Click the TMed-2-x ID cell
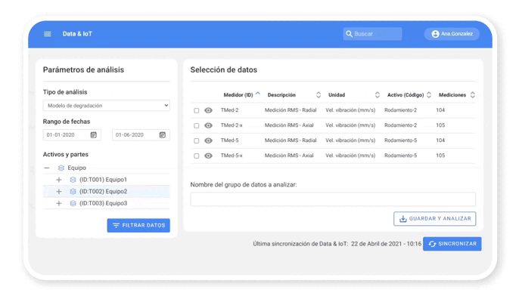This screenshot has height=296, width=519. [x=232, y=125]
